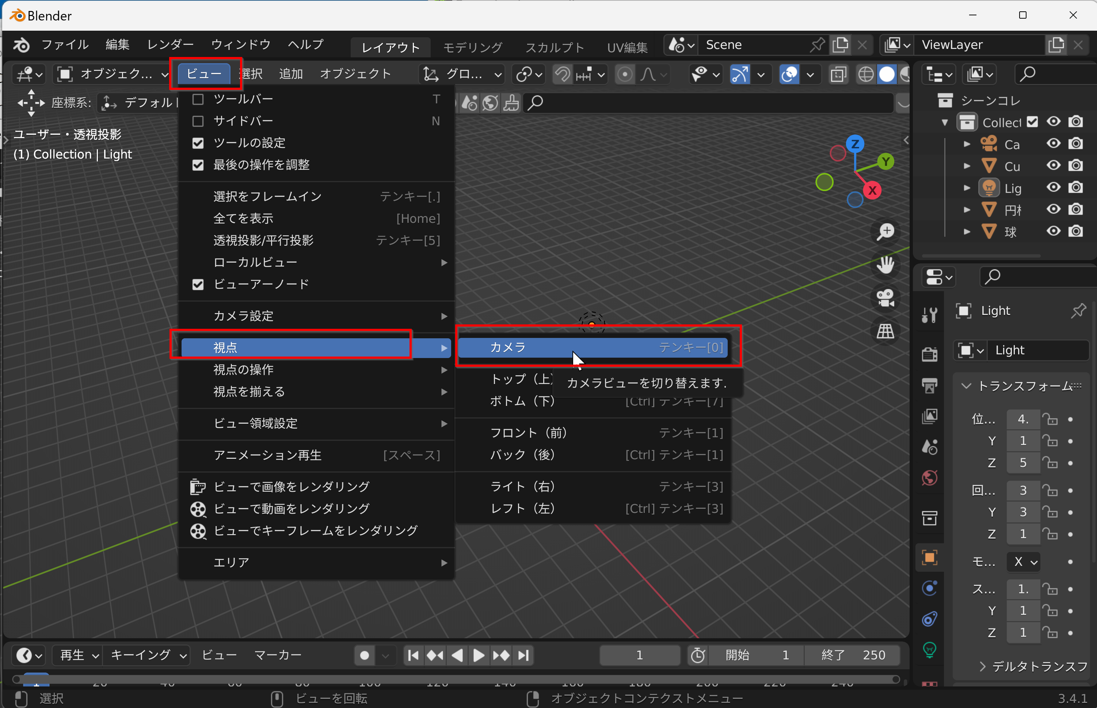Enable the サイドバー checkbox
This screenshot has width=1097, height=708.
click(x=198, y=121)
